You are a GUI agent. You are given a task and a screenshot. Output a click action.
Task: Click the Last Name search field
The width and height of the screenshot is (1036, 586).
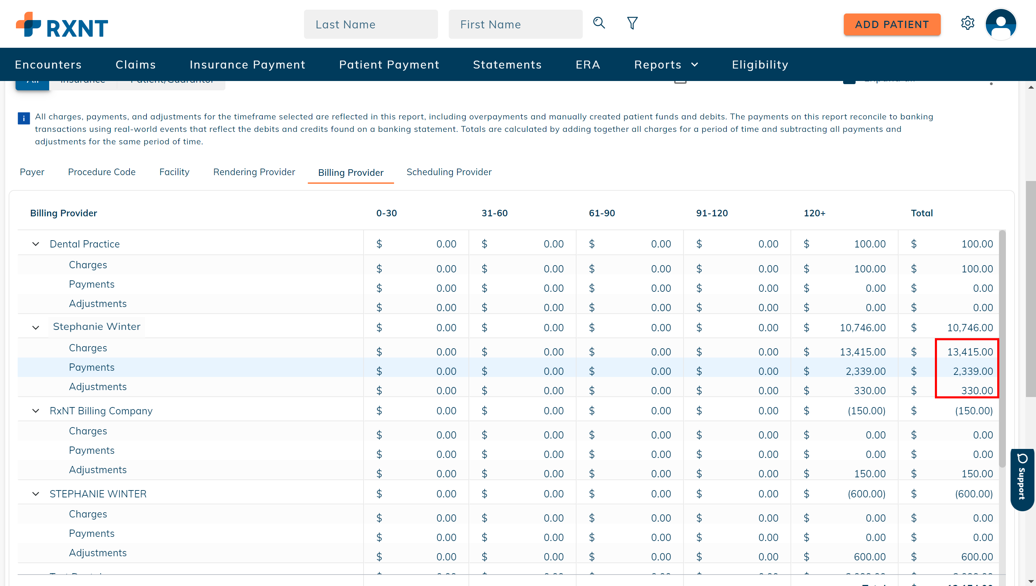pos(371,24)
